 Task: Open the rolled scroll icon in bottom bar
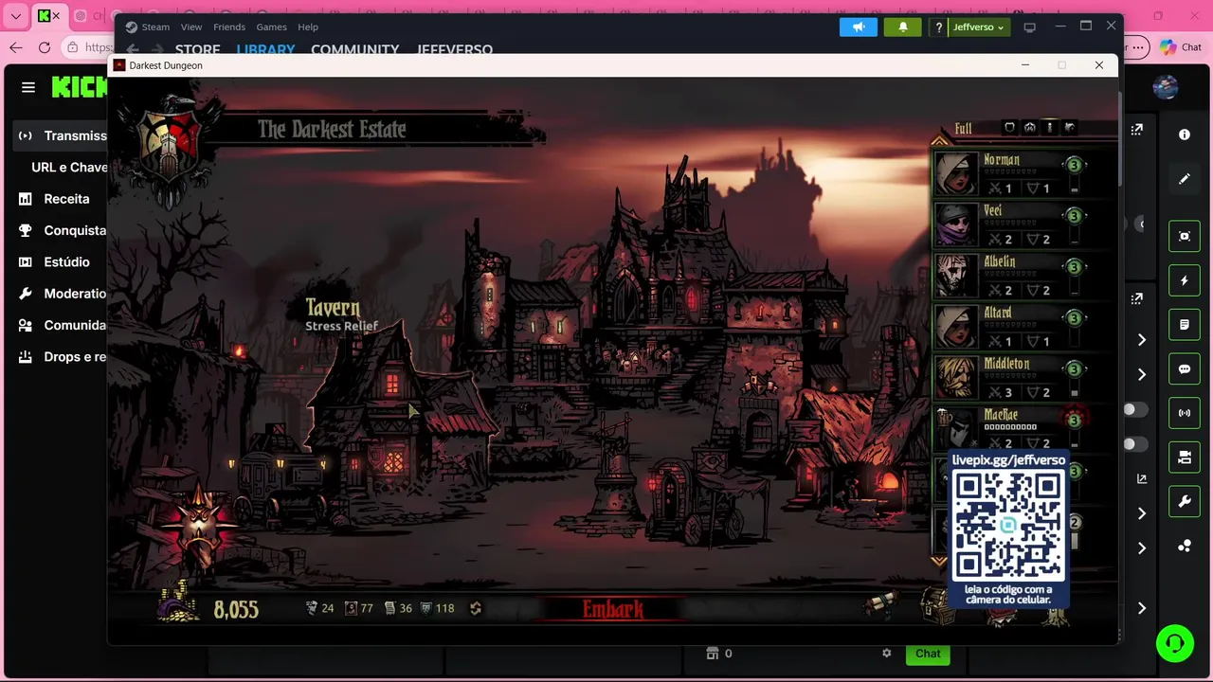(880, 604)
